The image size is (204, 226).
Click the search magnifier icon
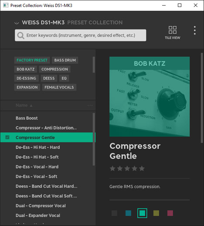tap(20, 36)
